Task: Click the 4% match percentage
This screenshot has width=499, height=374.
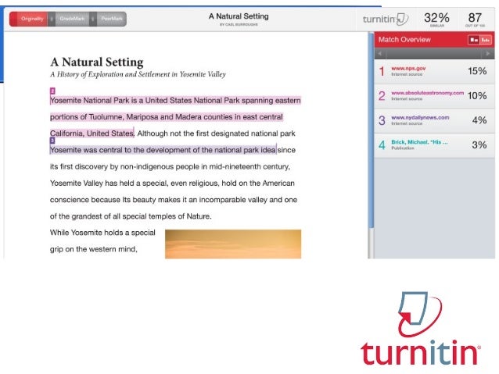Action: click(x=479, y=120)
